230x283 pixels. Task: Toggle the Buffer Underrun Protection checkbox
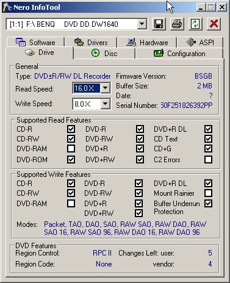tap(208, 203)
